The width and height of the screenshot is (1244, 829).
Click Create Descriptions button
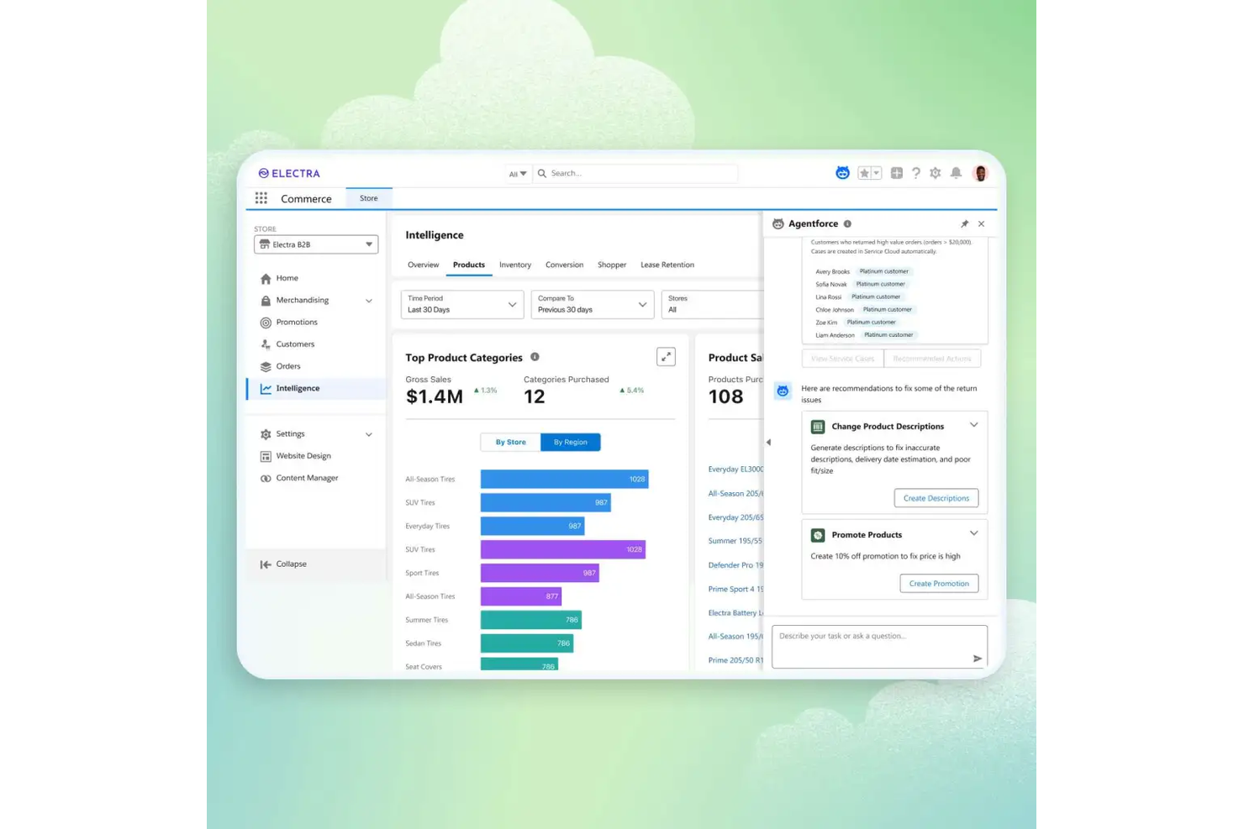(x=936, y=498)
